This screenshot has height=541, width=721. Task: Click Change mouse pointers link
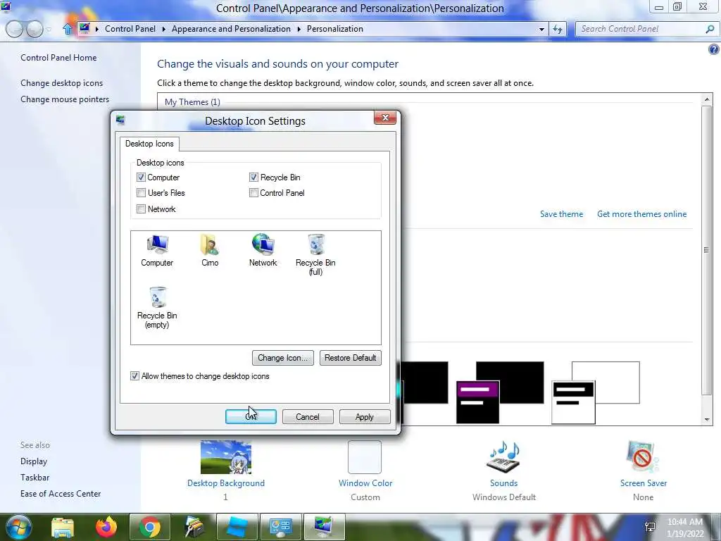click(x=65, y=99)
